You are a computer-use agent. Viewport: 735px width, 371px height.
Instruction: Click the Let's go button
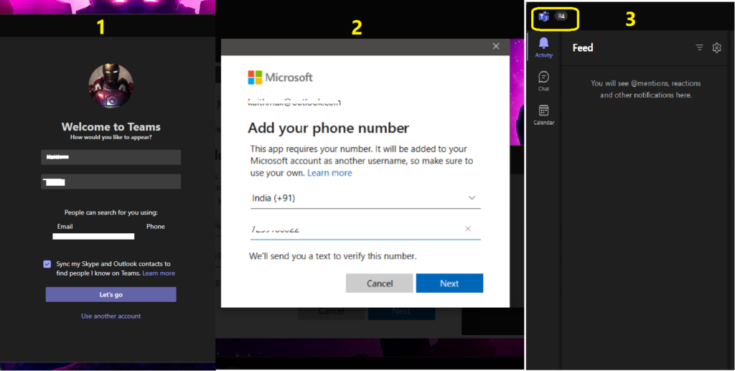pos(111,295)
